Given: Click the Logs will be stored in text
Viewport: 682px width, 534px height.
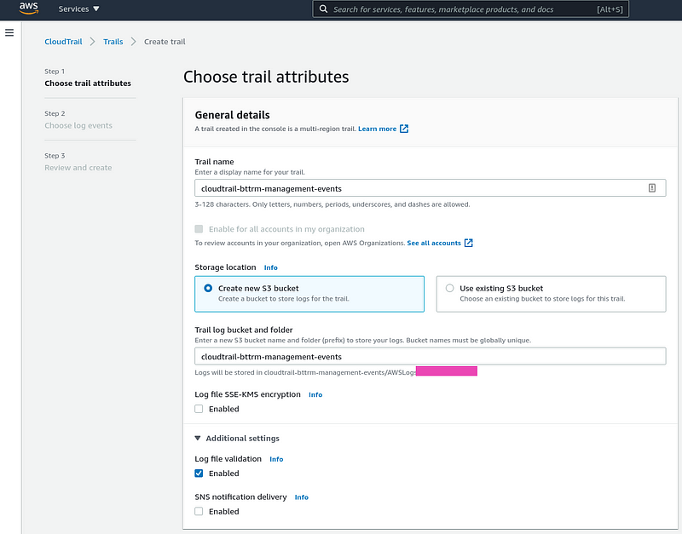Looking at the screenshot, I should pyautogui.click(x=305, y=372).
